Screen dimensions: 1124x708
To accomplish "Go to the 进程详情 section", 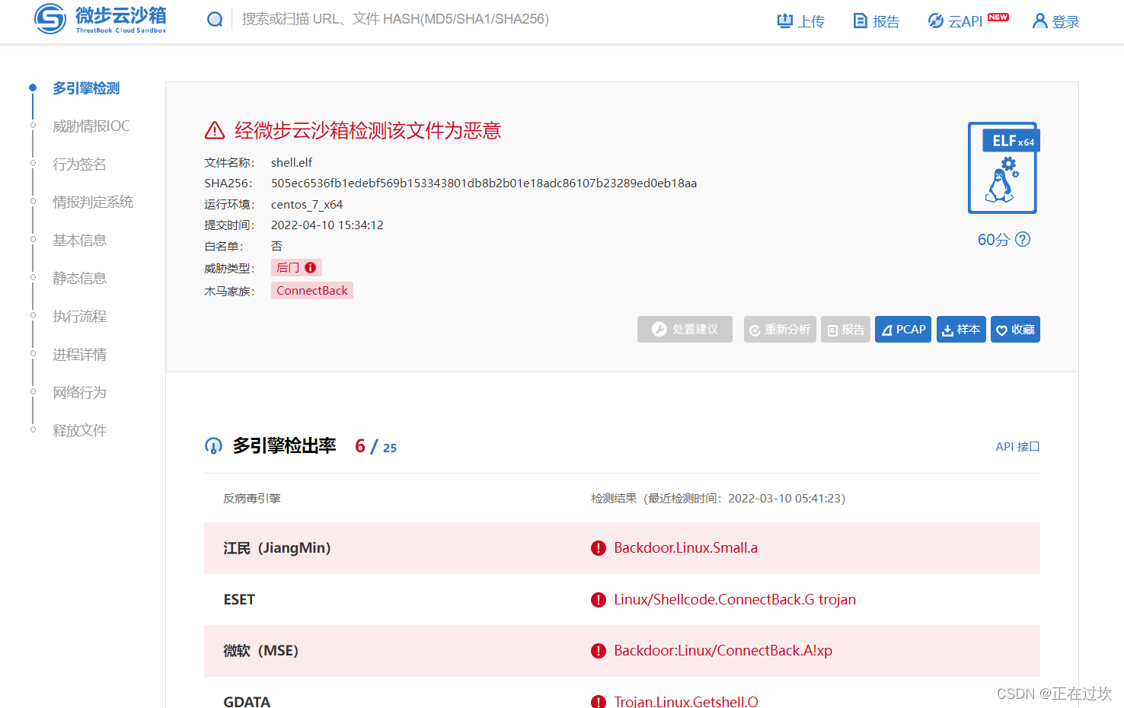I will point(79,355).
